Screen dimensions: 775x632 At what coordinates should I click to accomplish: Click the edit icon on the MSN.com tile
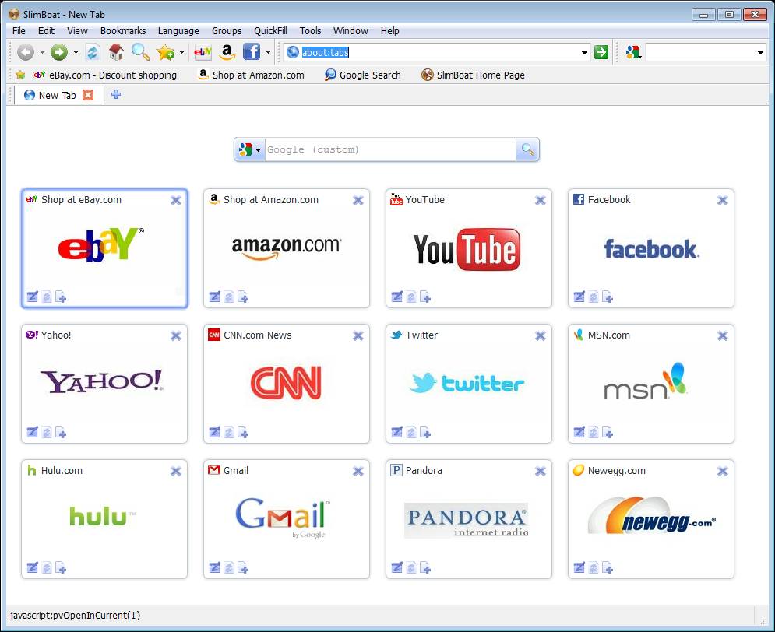579,433
